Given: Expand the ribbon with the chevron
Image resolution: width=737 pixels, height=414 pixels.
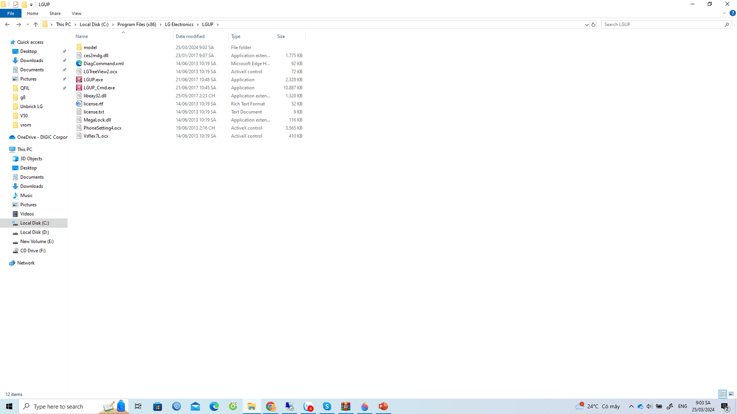Looking at the screenshot, I should (724, 13).
